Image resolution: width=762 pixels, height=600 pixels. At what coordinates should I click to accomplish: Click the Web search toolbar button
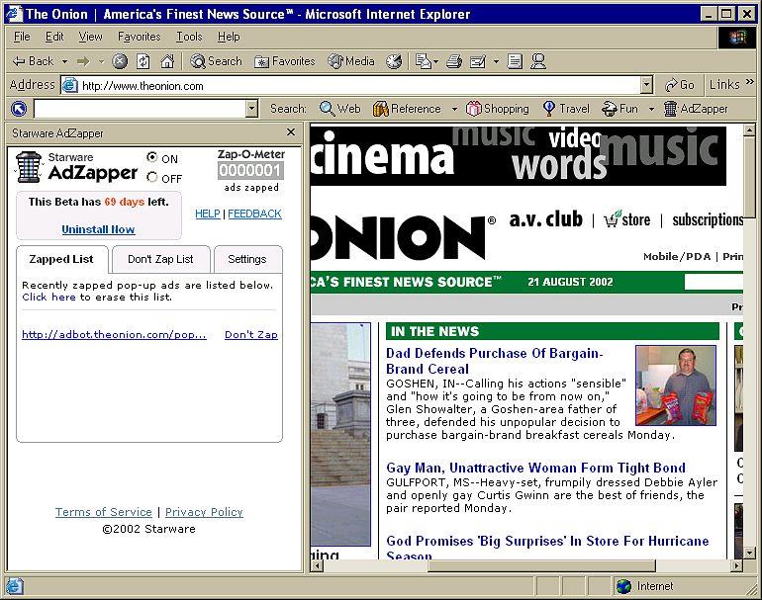[340, 109]
